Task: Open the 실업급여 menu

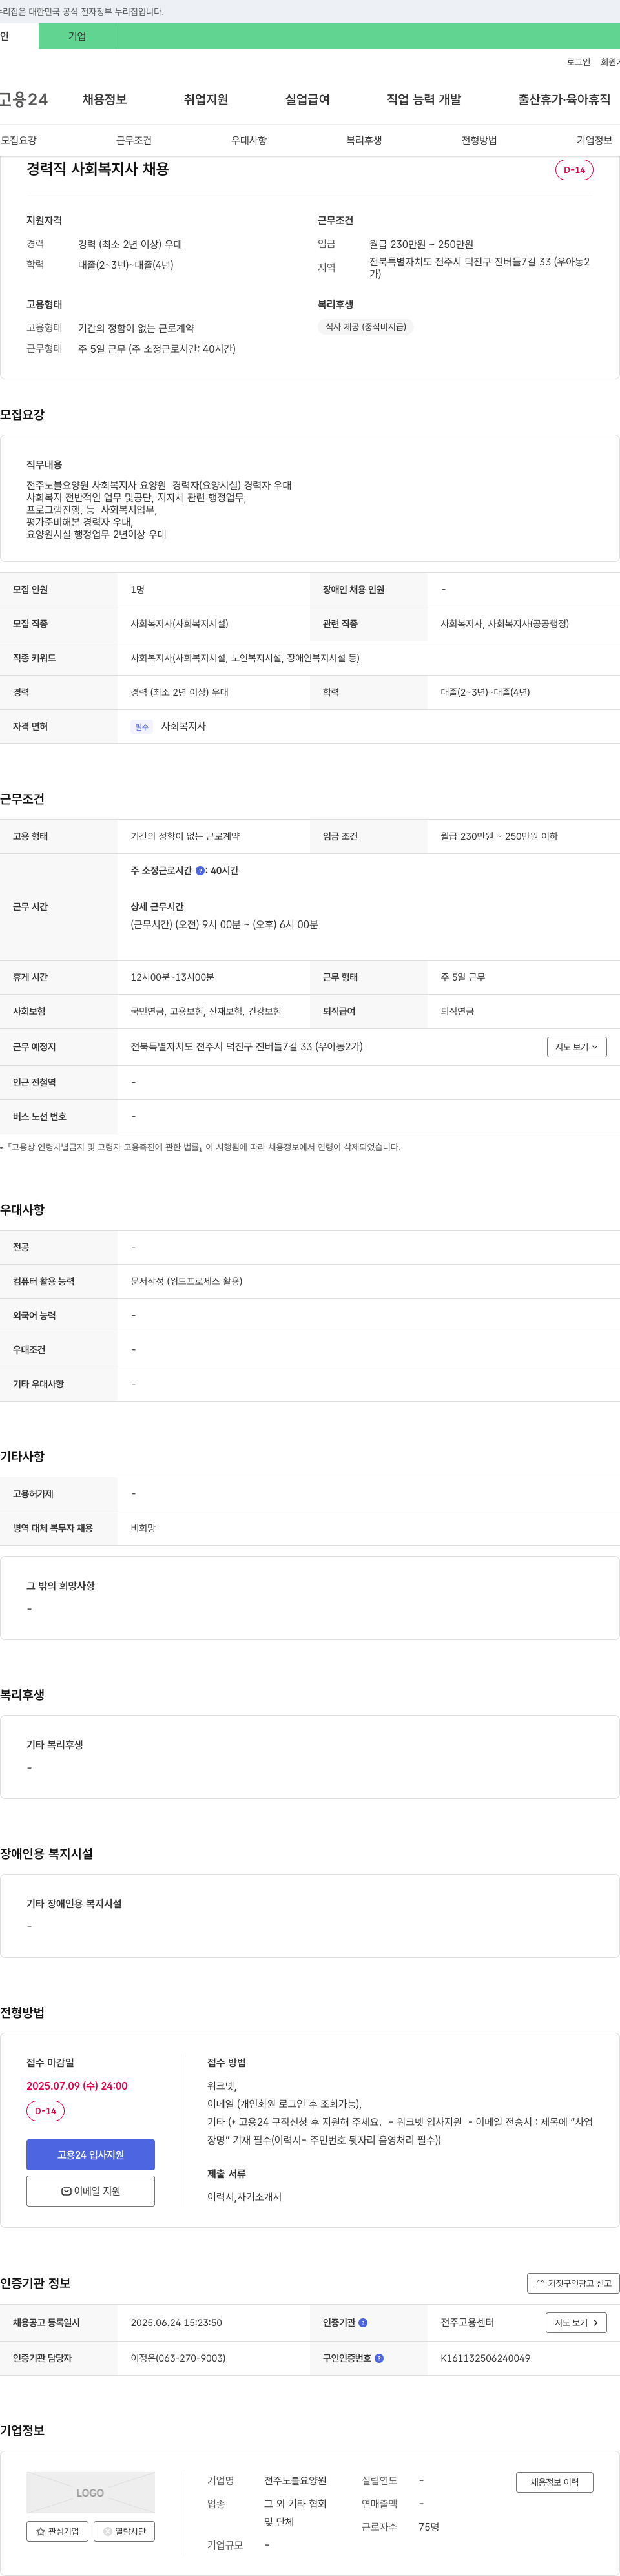Action: click(x=307, y=99)
